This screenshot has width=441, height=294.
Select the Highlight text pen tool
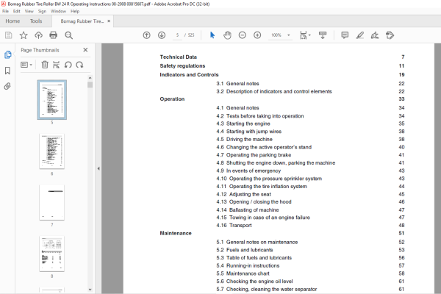tap(359, 35)
